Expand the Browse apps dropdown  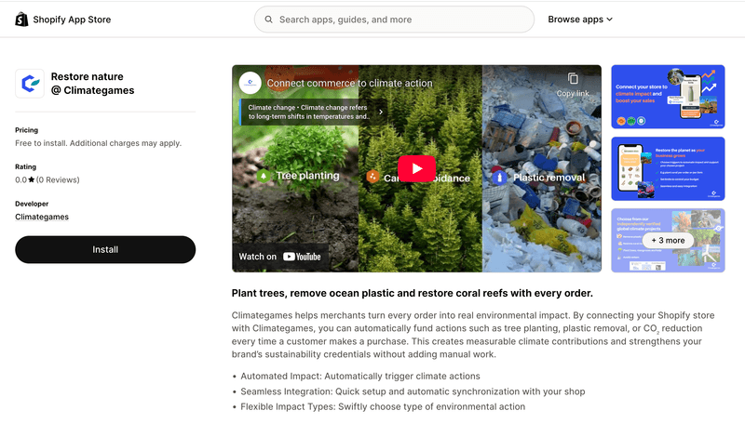(580, 20)
